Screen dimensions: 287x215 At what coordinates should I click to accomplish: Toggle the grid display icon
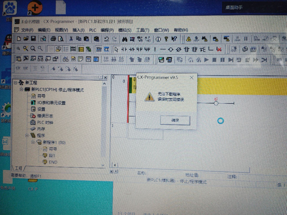51,49
